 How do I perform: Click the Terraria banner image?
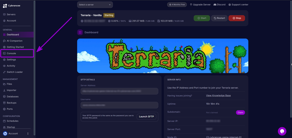163,56
